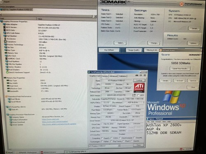Click the horizontal scrollbar right arrow in AIDA64

pos(95,16)
